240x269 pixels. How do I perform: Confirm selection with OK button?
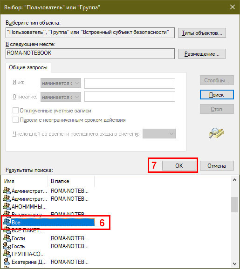pos(179,165)
